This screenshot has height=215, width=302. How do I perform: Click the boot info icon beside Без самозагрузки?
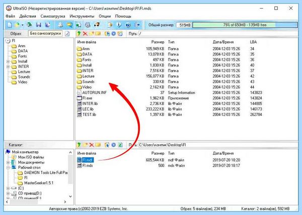(x=67, y=34)
